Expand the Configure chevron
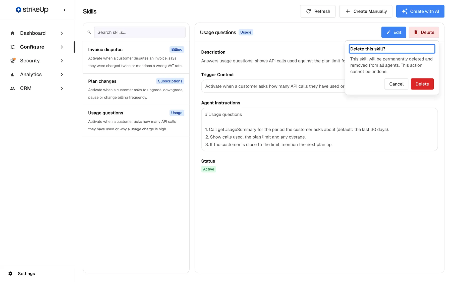This screenshot has width=452, height=282. (x=62, y=47)
